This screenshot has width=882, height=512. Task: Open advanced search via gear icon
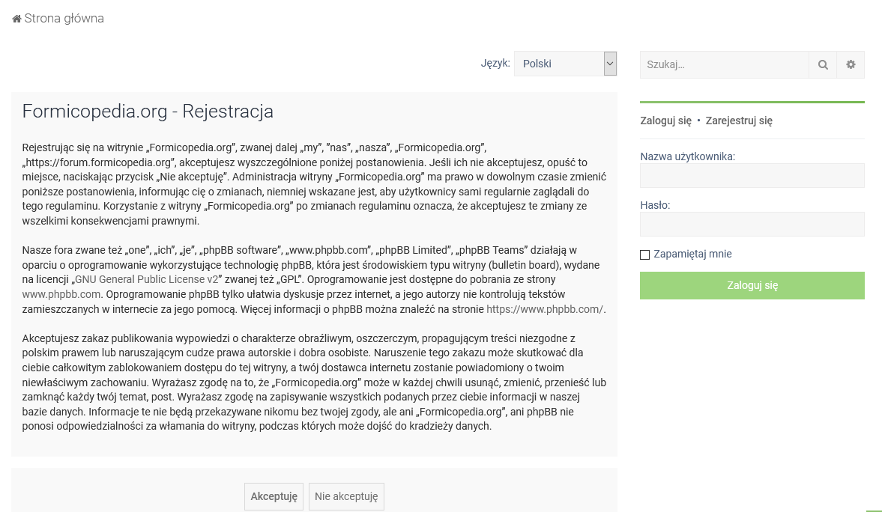(x=851, y=65)
